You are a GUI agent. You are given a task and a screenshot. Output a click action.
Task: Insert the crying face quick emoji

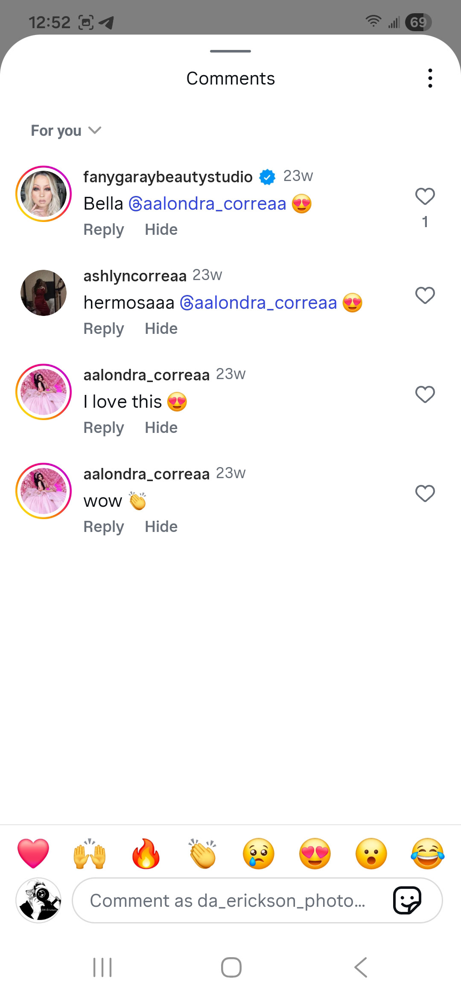tap(259, 853)
